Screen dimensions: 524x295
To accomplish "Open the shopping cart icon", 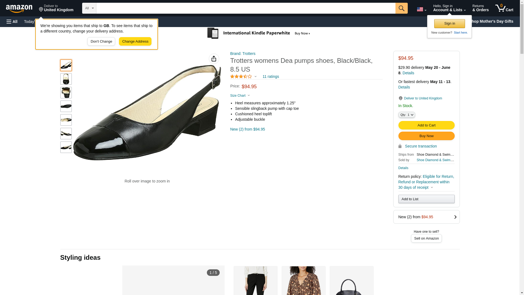I will click(504, 8).
